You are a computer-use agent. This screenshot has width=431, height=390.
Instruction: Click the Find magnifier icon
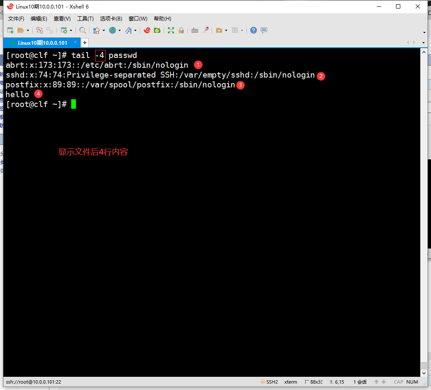[x=82, y=30]
